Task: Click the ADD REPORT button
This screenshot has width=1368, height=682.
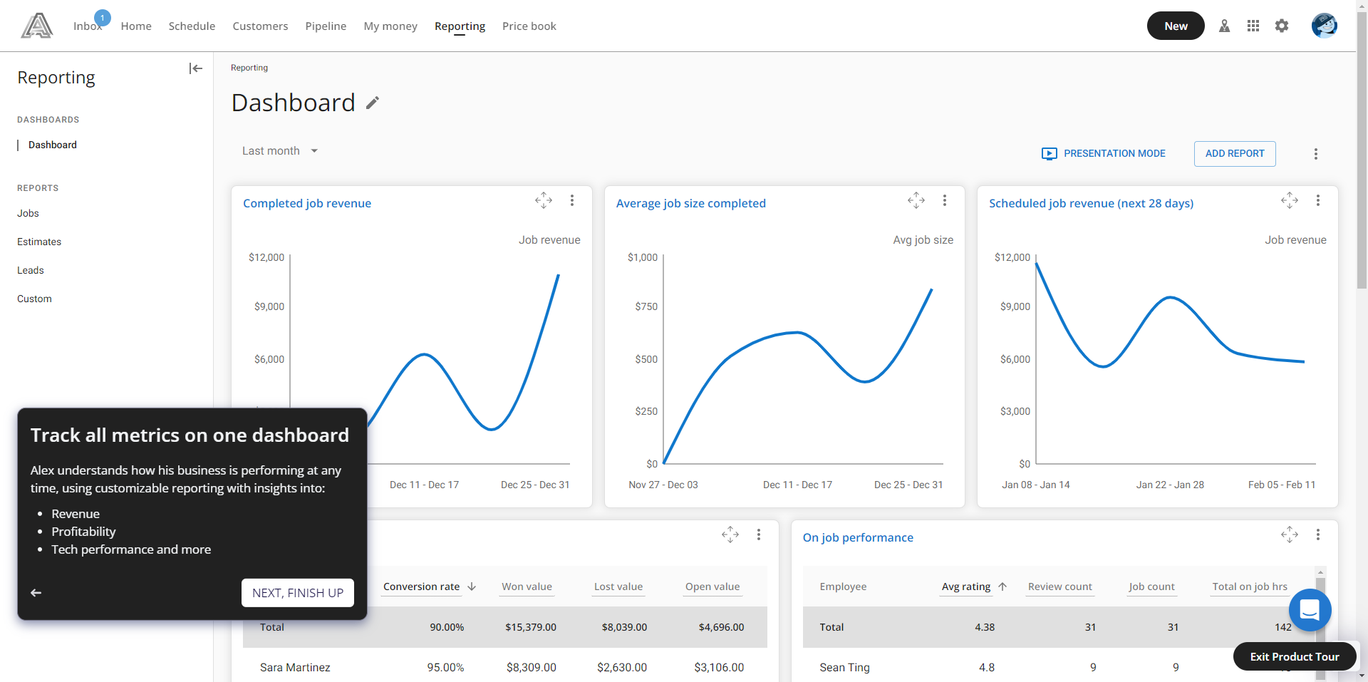Action: pos(1235,154)
